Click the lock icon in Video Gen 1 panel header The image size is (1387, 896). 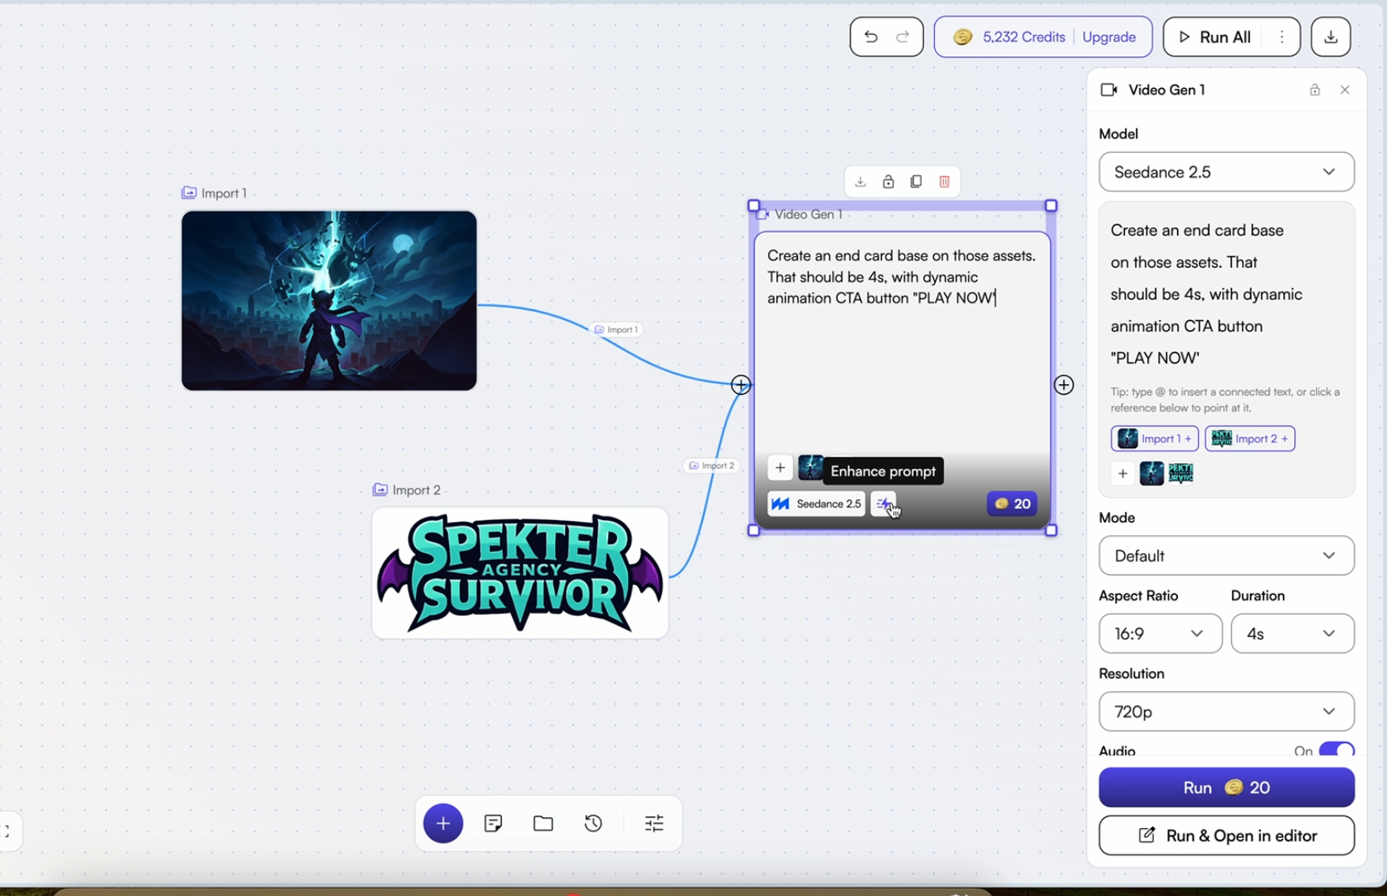click(1315, 90)
